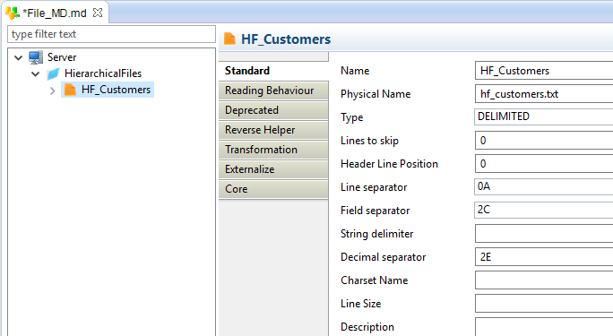The image size is (613, 336).
Task: Open the Reverse Helper tab
Action: pos(273,130)
